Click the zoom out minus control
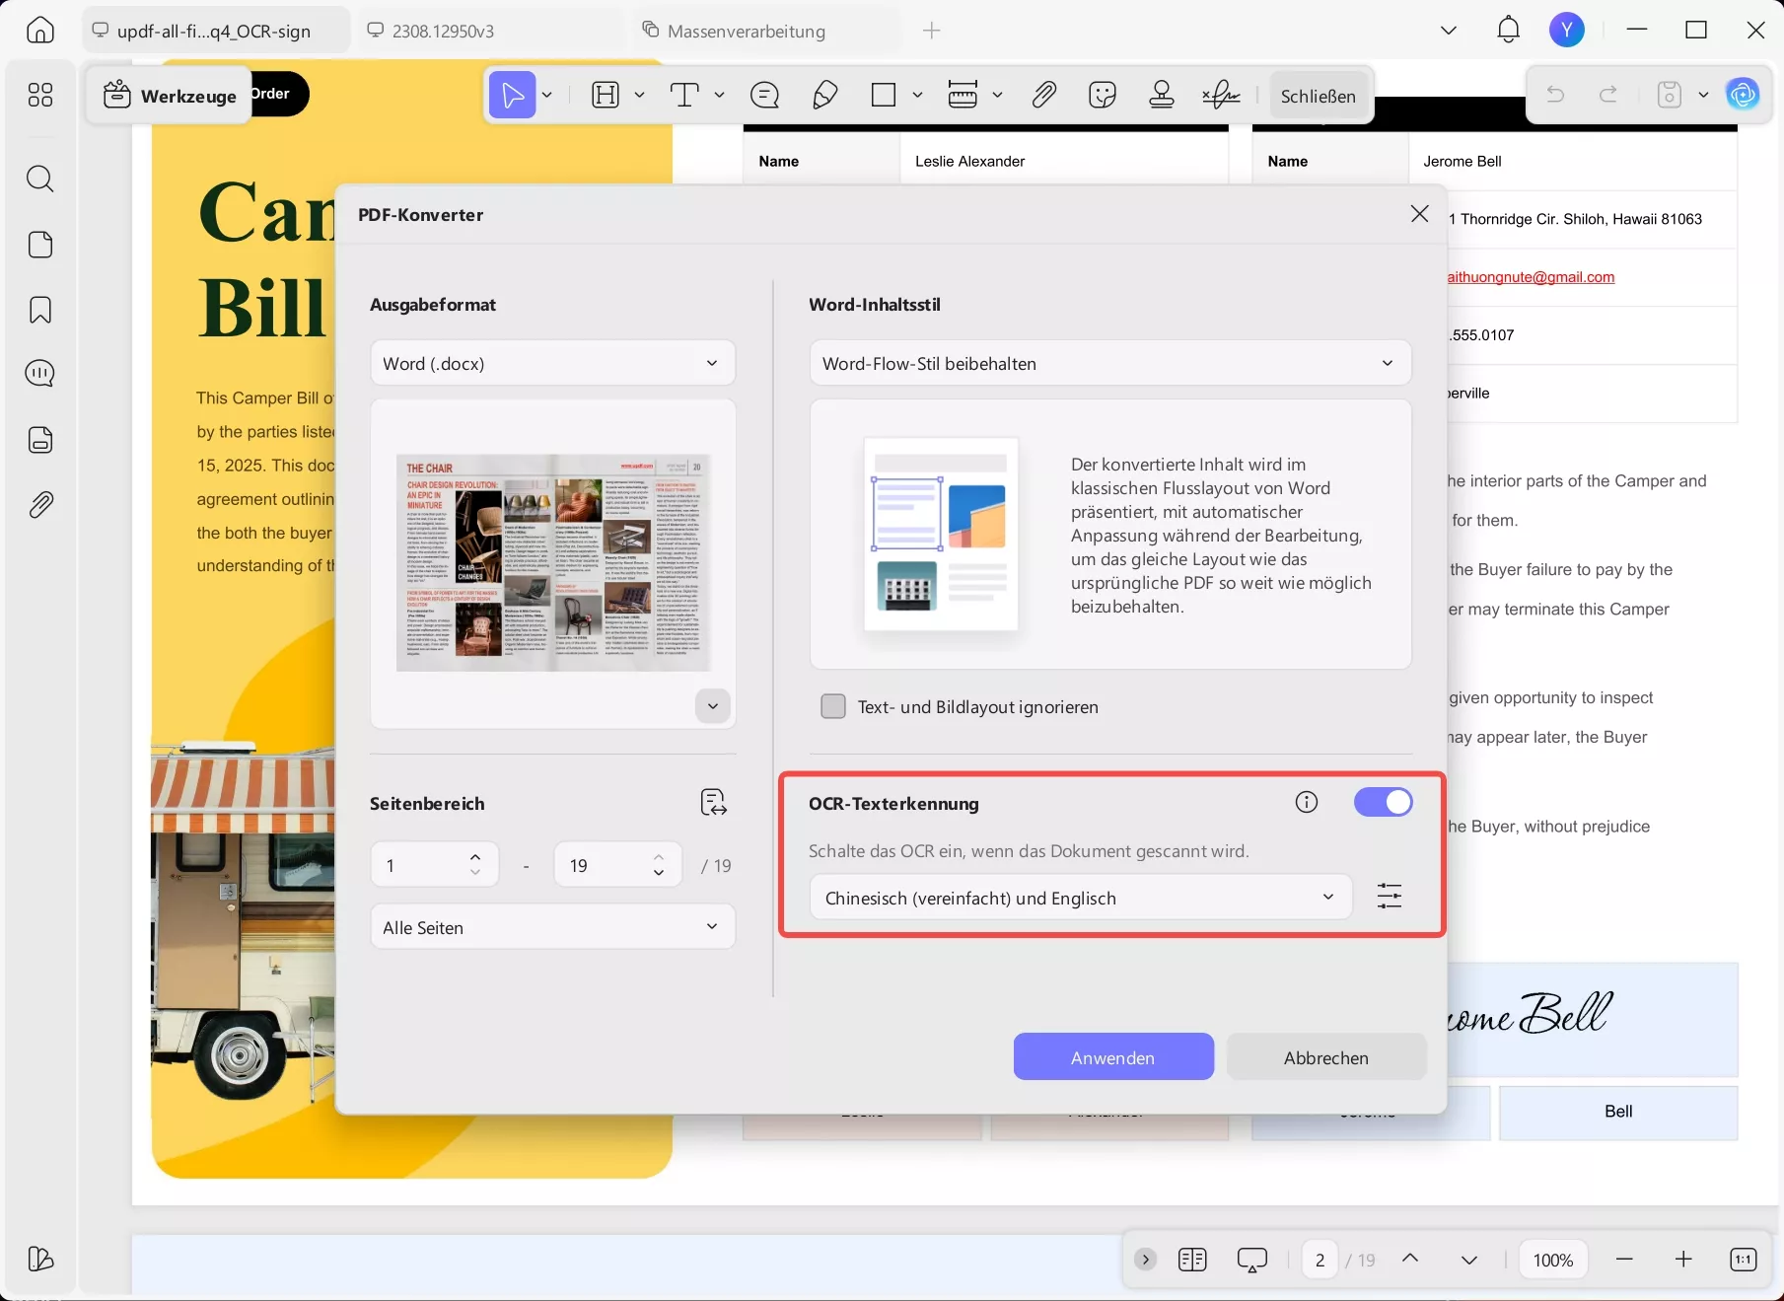Screen dimensions: 1784x1301 pyautogui.click(x=1622, y=1259)
